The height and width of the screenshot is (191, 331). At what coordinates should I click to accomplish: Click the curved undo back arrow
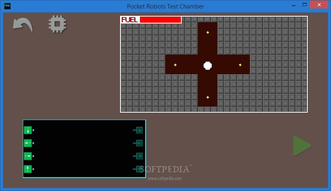[23, 25]
